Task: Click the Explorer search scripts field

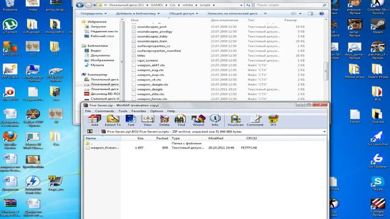Action: pos(291,5)
